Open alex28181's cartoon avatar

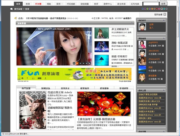coord(142,53)
